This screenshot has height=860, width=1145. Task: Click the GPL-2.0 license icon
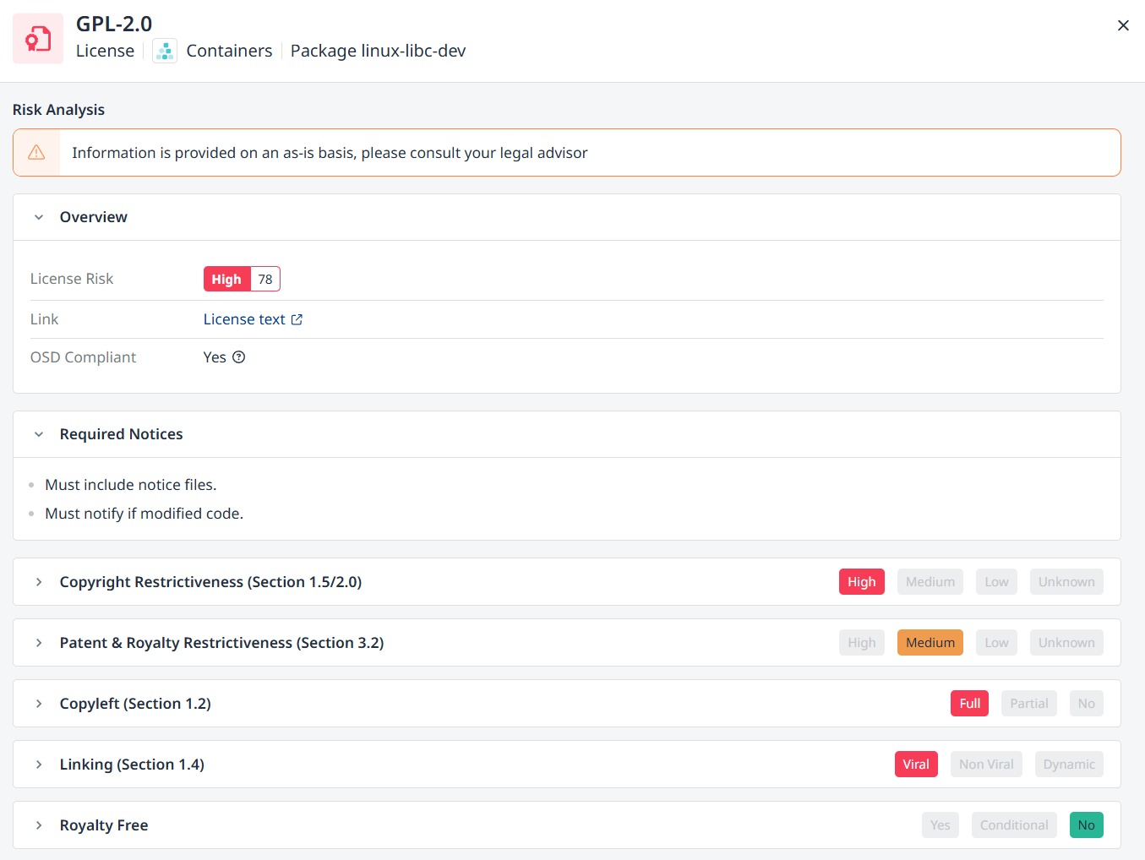38,39
